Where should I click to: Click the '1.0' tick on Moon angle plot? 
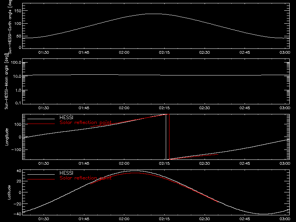pyautogui.click(x=18, y=90)
